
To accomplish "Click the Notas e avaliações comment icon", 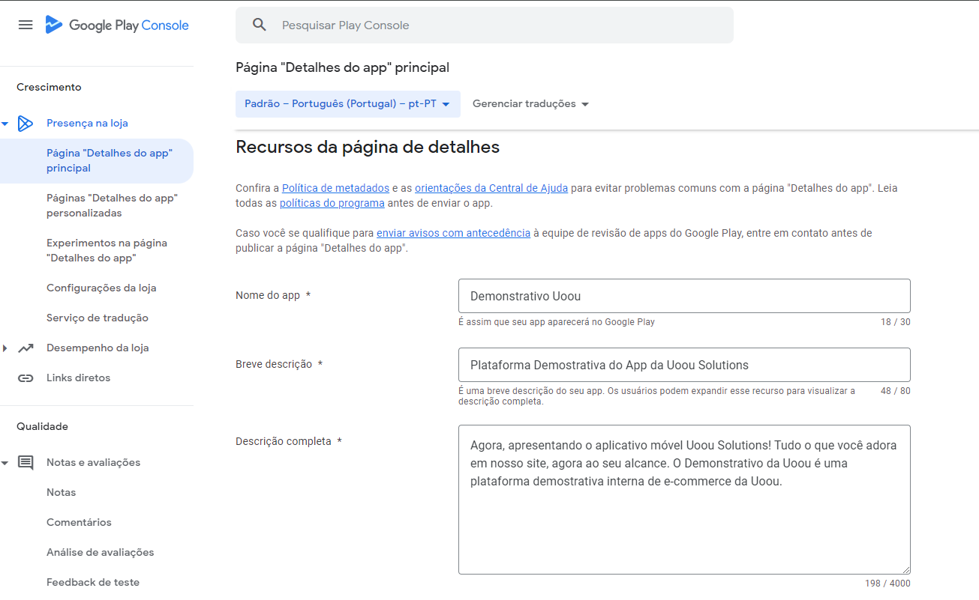I will (x=26, y=463).
